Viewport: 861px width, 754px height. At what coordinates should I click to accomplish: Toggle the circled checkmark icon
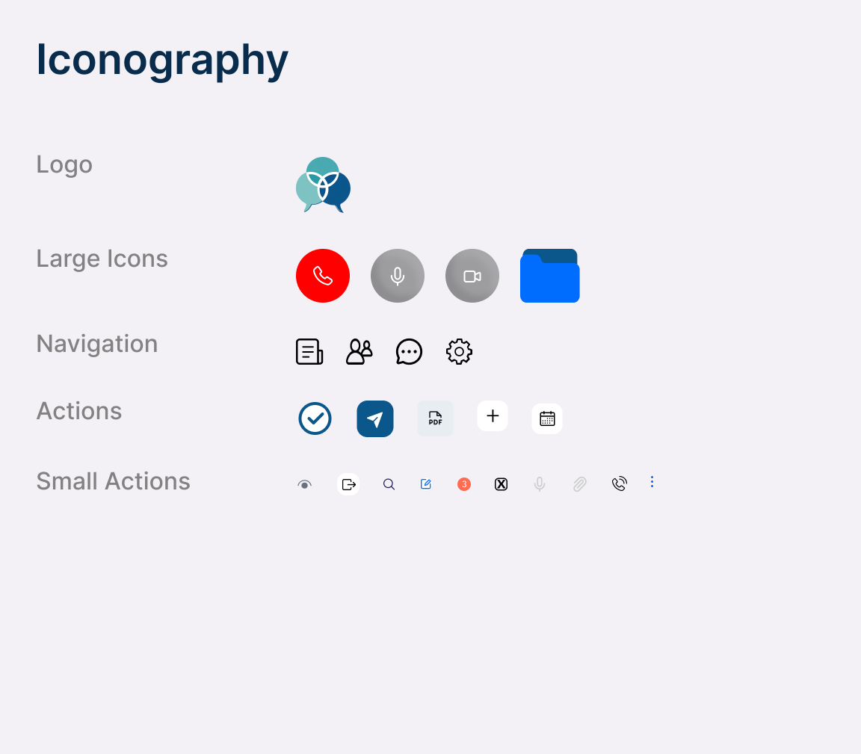315,418
